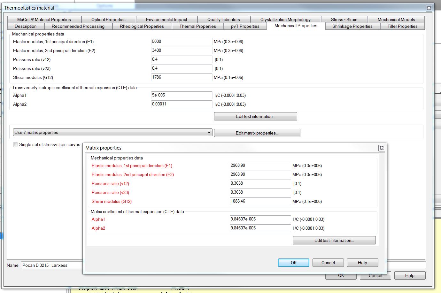Image resolution: width=441 pixels, height=293 pixels.
Task: Open the Filler Properties tab
Action: coord(402,26)
